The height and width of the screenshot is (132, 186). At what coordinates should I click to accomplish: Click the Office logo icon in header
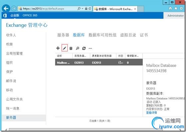click(5, 15)
